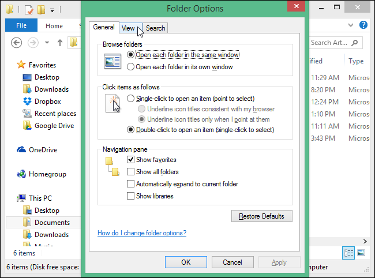Click Google Drive folder icon
The width and height of the screenshot is (375, 278).
pos(27,126)
